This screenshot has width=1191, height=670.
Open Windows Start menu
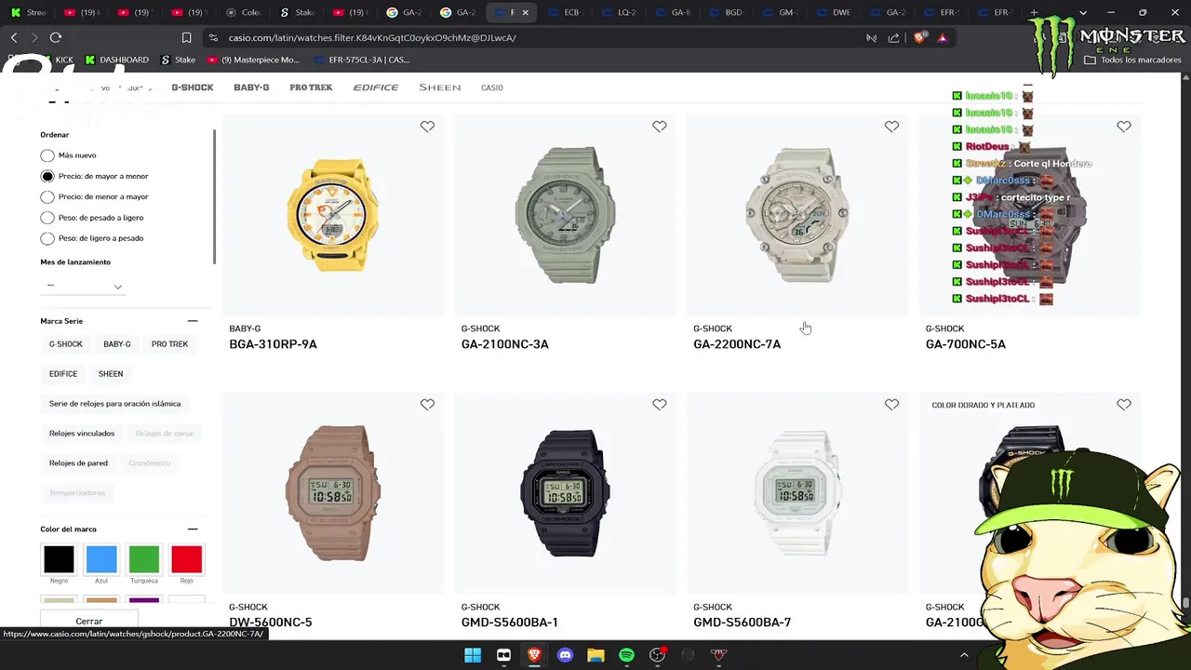tap(473, 655)
